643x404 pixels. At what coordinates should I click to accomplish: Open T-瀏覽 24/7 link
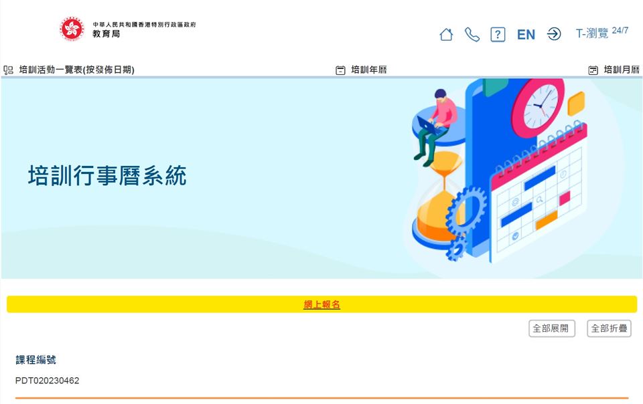click(602, 32)
